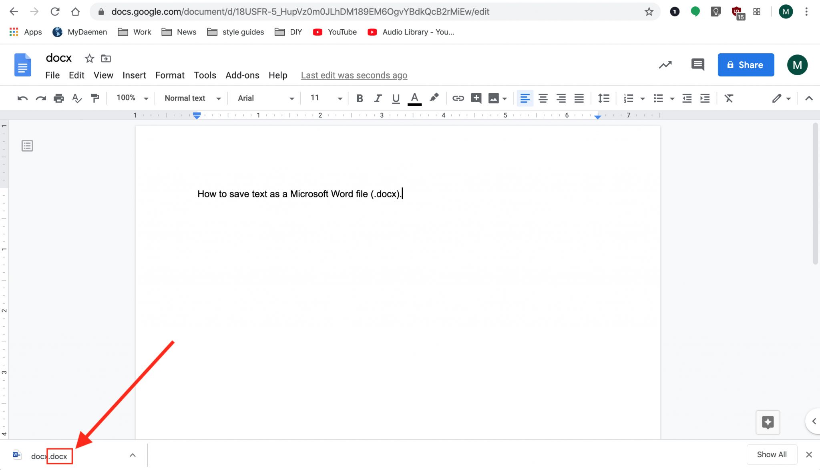This screenshot has height=470, width=820.
Task: Toggle strikethrough text formatting
Action: pos(169,75)
